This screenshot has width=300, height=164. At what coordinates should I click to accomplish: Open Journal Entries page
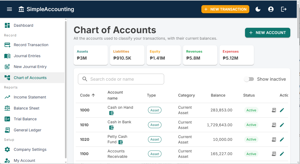32,56
